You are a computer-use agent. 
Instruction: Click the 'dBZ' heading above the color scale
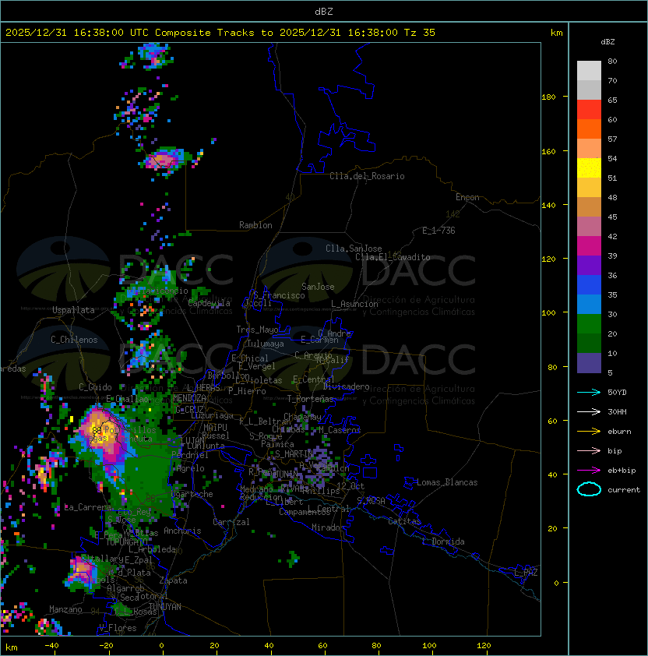pos(607,42)
